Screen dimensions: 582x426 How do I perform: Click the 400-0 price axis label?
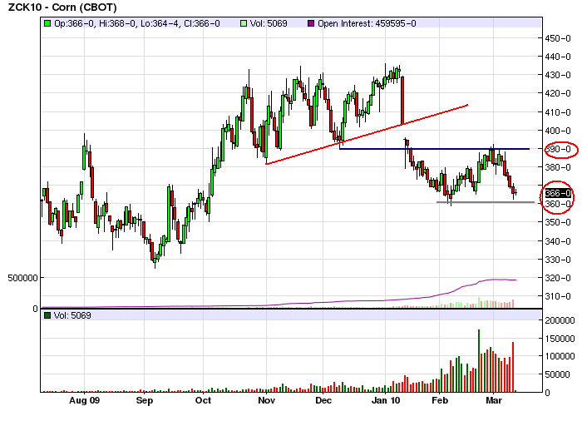tap(558, 131)
